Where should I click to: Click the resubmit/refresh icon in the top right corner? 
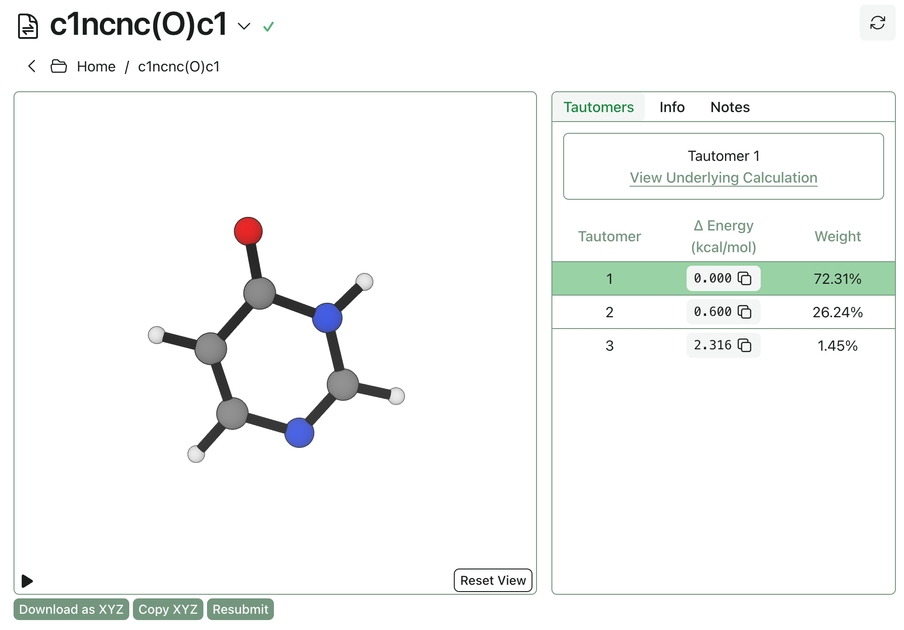coord(877,22)
